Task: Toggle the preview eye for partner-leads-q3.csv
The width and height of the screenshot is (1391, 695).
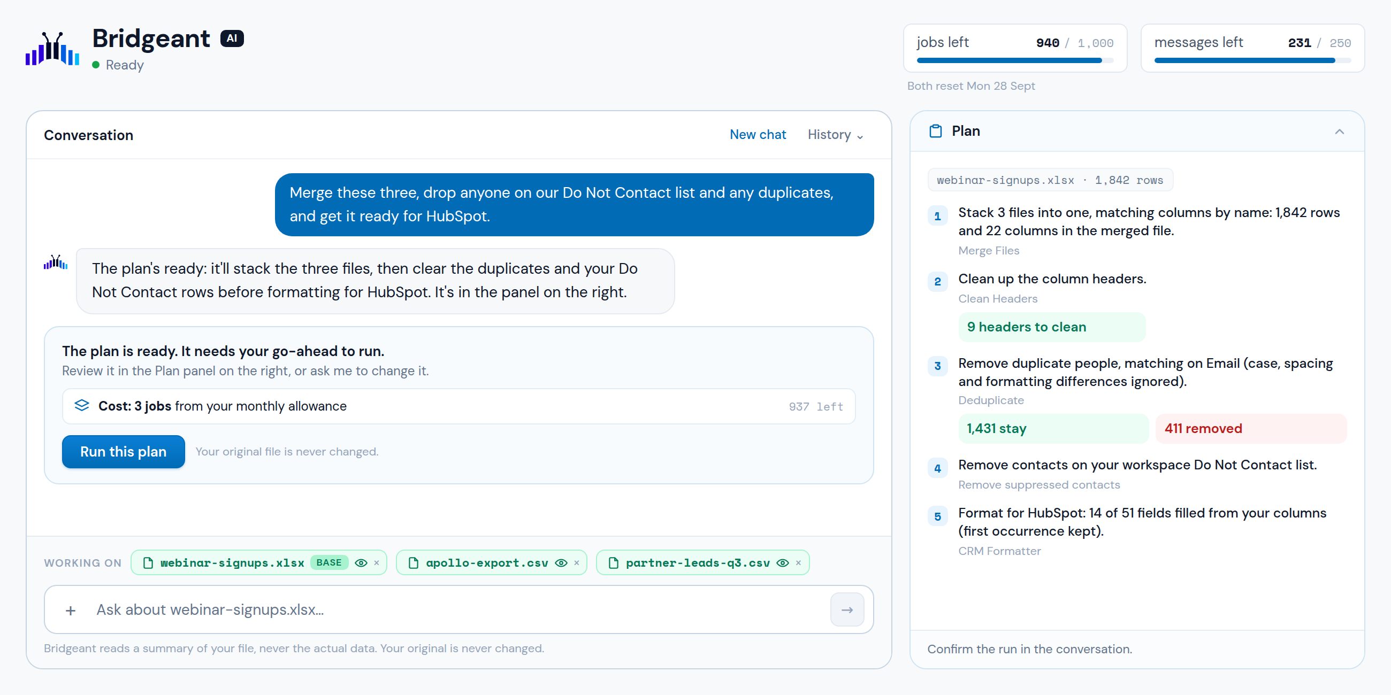Action: point(783,563)
